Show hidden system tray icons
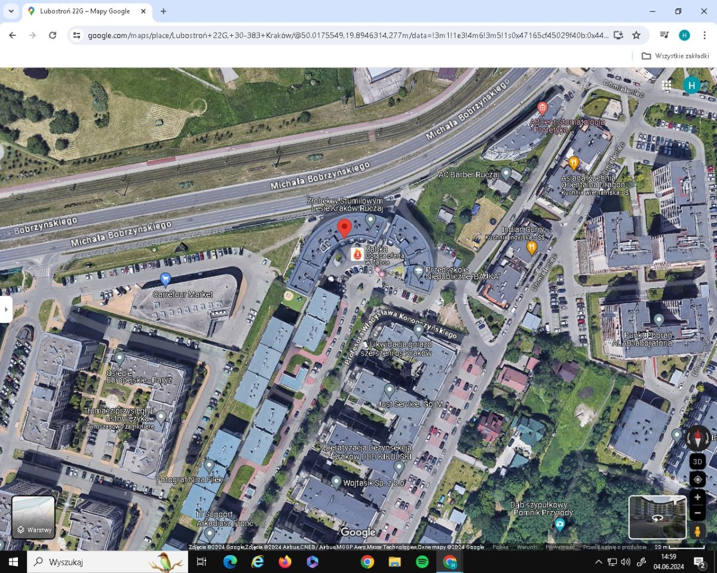Screen dimensions: 717x573 [x=599, y=562]
